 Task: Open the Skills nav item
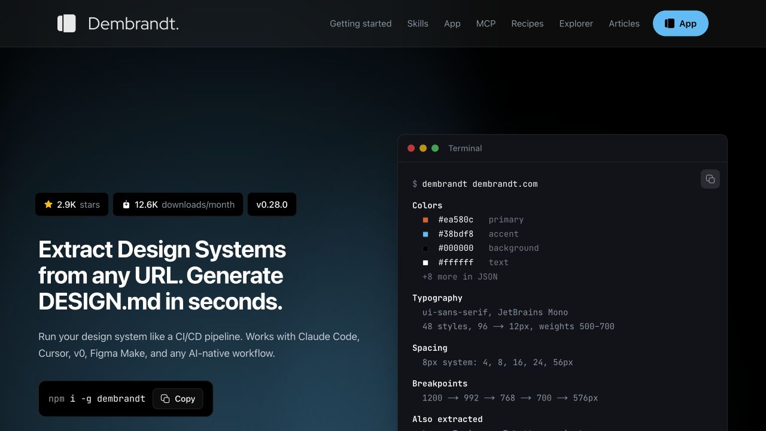pos(418,23)
